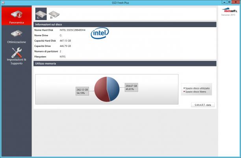Viewport: 241px width, 158px height.
Task: Close the SSD Fresh Plus window
Action: (x=236, y=2)
